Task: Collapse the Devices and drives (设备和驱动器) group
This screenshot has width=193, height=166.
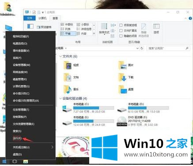Action: pos(61,98)
